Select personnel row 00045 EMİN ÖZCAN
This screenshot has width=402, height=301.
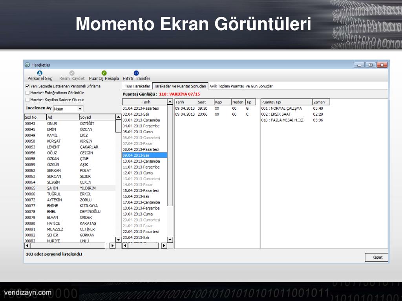pyautogui.click(x=70, y=129)
